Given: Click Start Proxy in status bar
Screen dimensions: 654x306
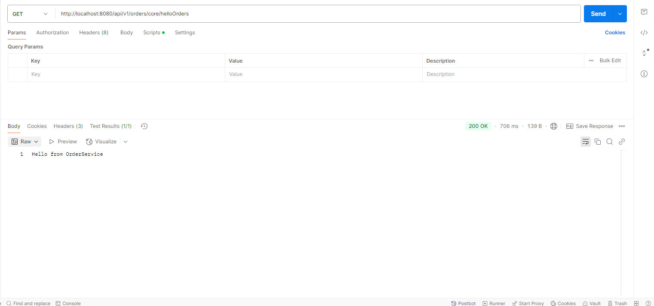Looking at the screenshot, I should click(x=528, y=303).
